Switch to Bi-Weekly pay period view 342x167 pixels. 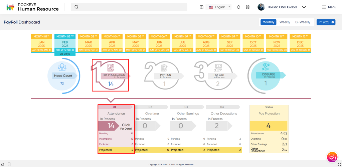pos(303,22)
